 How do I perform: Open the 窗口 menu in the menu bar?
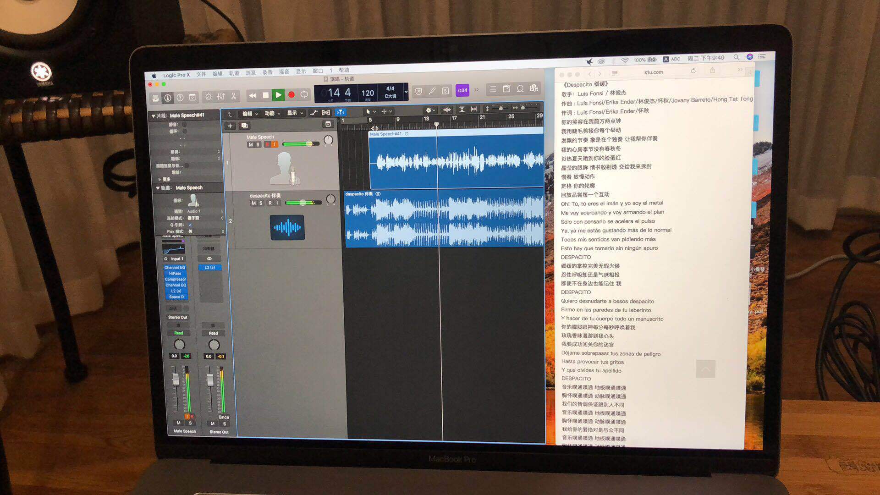318,71
